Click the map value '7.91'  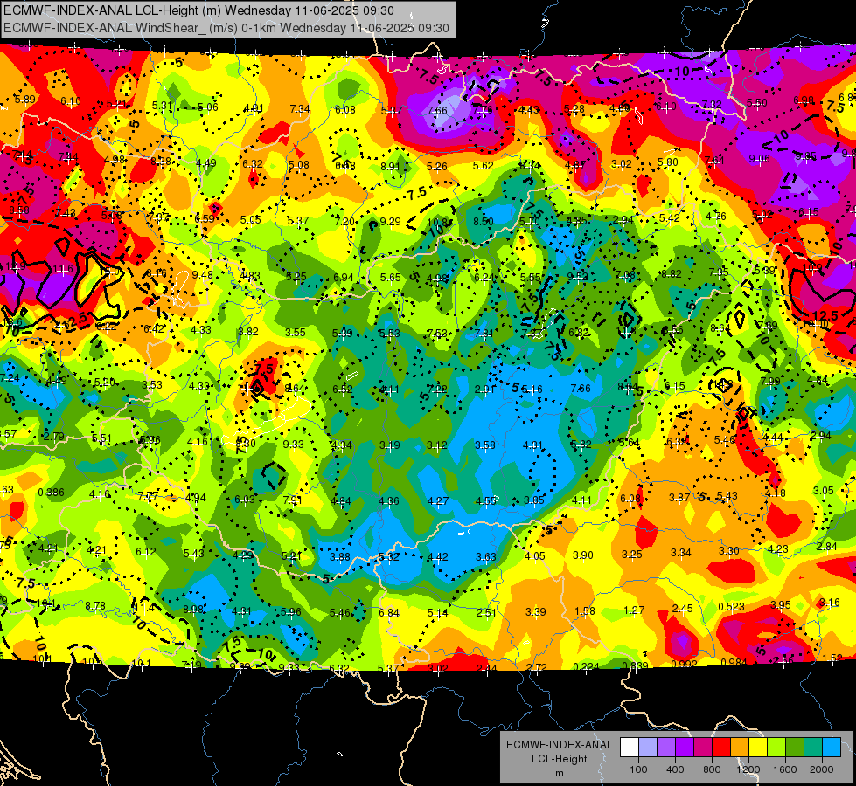click(x=293, y=500)
